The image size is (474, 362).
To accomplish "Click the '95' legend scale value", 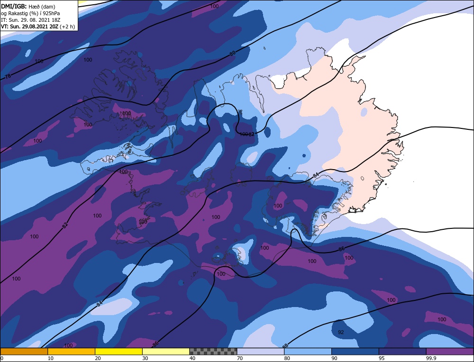I will [x=382, y=358].
